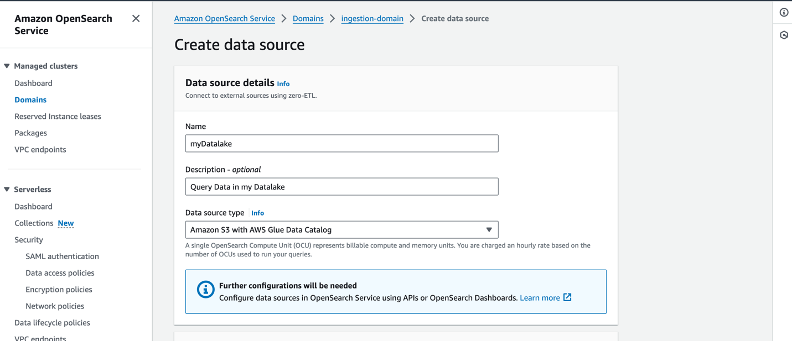792x341 pixels.
Task: Click the 'Further configurations will be needed' text
Action: click(x=288, y=286)
